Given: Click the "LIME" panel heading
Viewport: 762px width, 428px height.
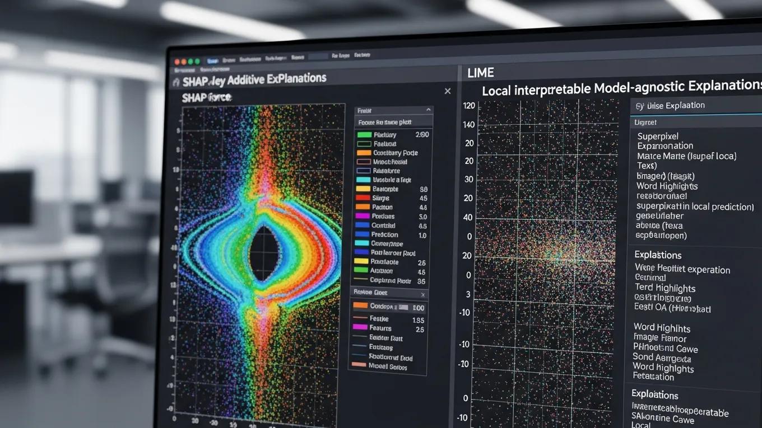Looking at the screenshot, I should point(480,73).
